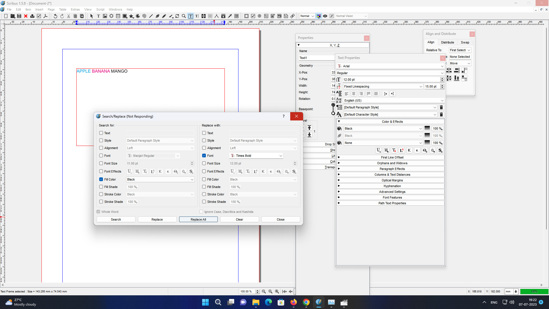Switch to the Distribute tab

click(x=447, y=42)
